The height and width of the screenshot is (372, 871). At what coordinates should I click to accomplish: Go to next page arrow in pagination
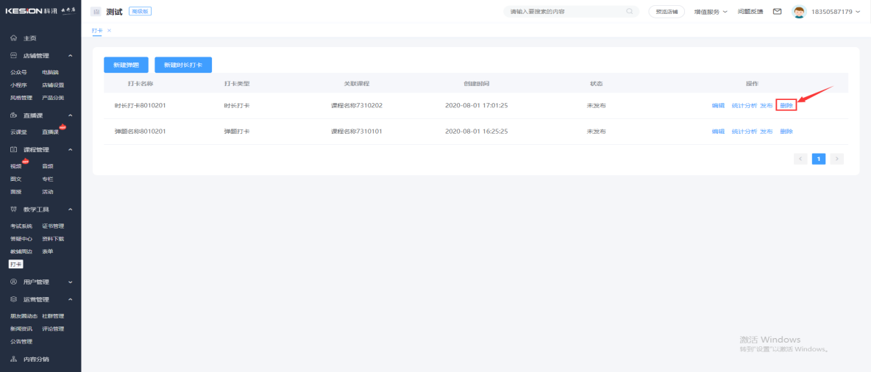pos(837,159)
